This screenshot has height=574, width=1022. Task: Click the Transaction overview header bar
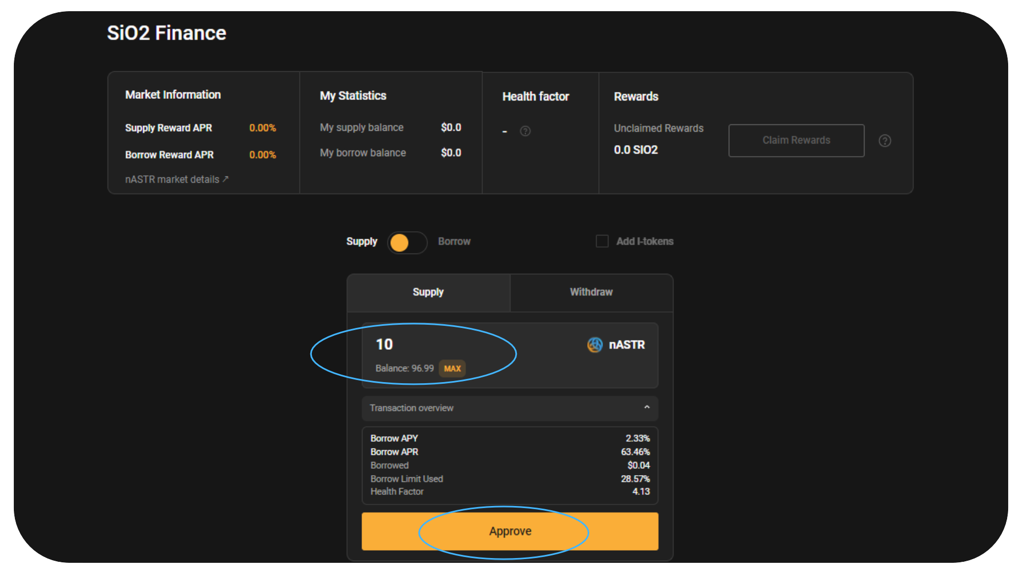coord(509,408)
